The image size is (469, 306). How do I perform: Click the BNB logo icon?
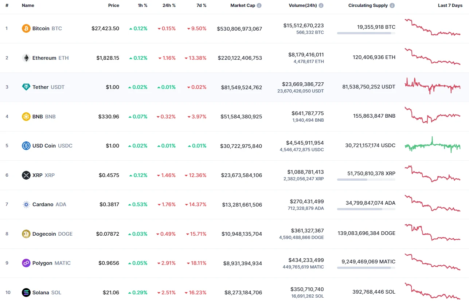(x=26, y=116)
